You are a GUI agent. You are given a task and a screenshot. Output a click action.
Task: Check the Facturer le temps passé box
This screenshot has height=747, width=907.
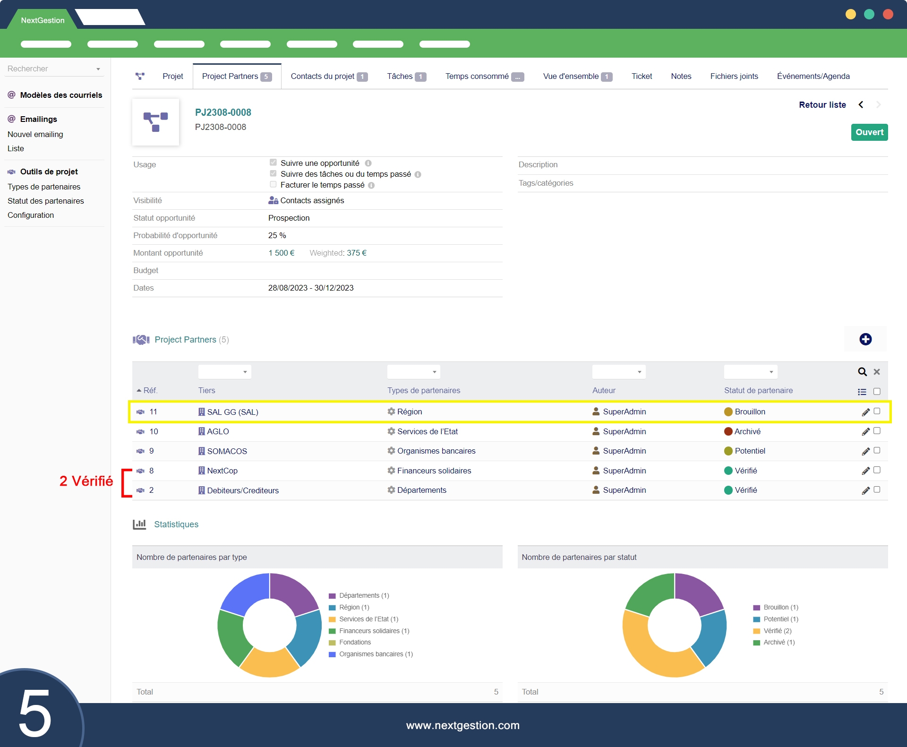tap(273, 185)
